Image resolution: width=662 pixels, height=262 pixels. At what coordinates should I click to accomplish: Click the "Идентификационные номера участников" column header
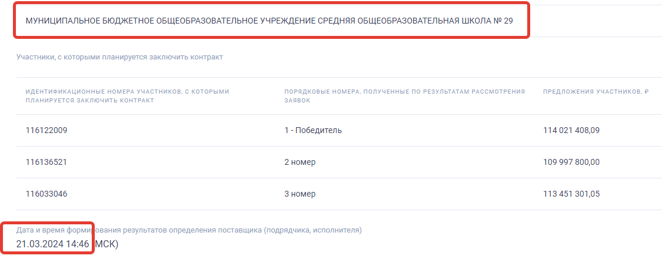pos(127,96)
